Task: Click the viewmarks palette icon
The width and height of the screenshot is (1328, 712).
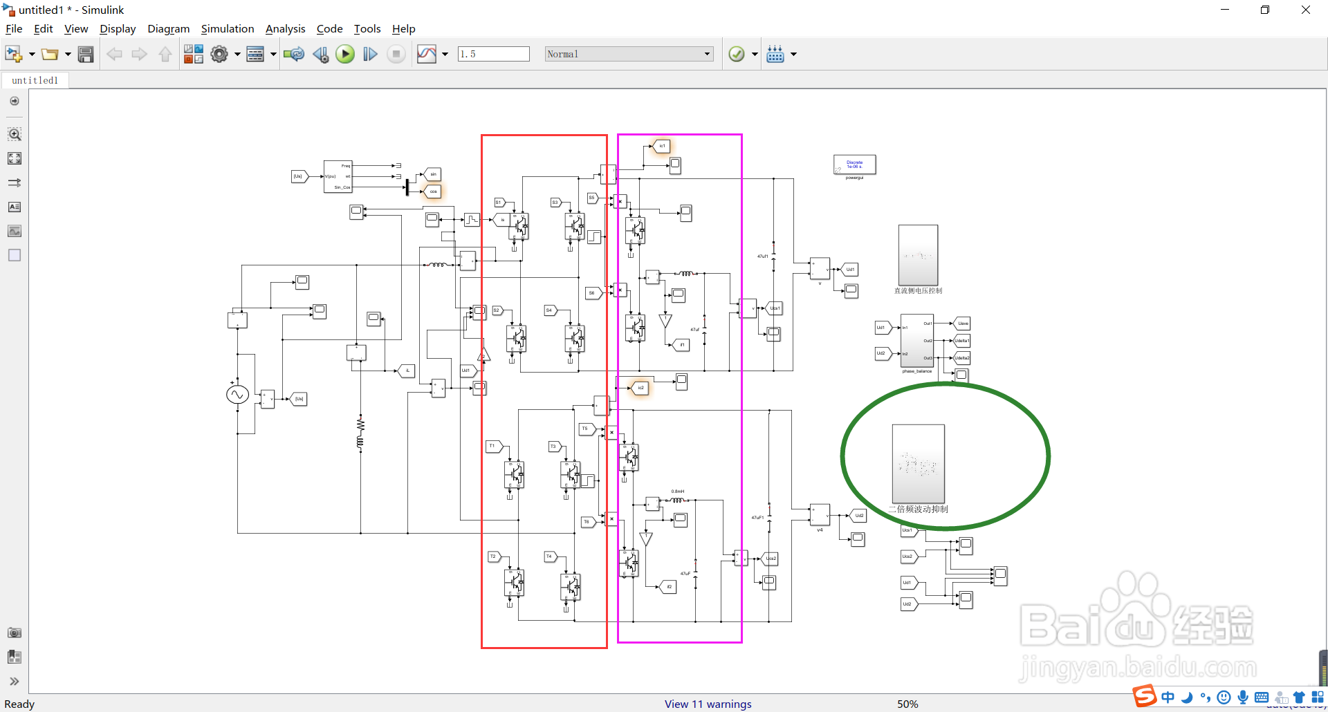Action: [x=15, y=657]
